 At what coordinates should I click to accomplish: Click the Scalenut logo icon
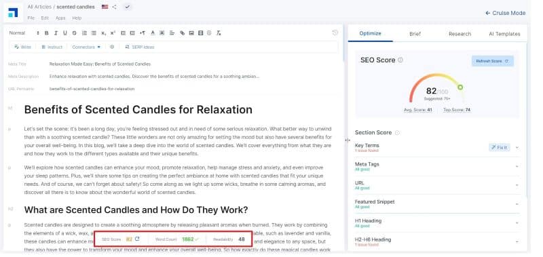[x=13, y=12]
